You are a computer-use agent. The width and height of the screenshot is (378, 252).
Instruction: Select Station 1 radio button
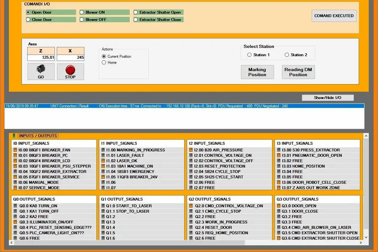click(249, 55)
